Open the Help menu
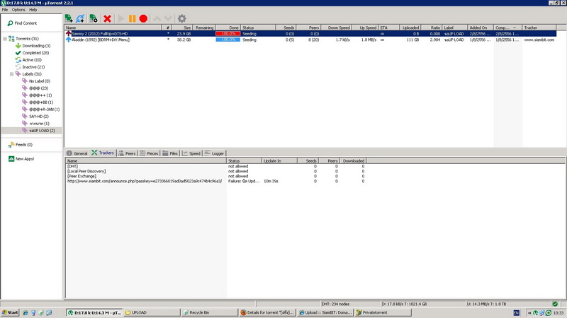 pos(33,10)
